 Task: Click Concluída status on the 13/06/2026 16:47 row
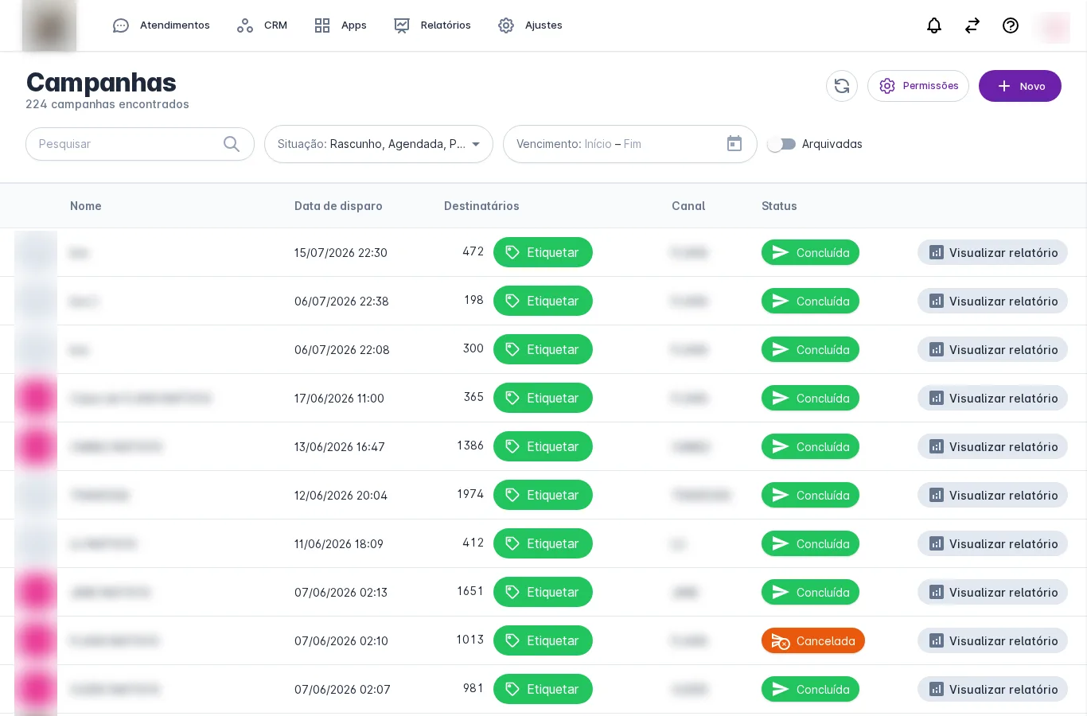[810, 446]
